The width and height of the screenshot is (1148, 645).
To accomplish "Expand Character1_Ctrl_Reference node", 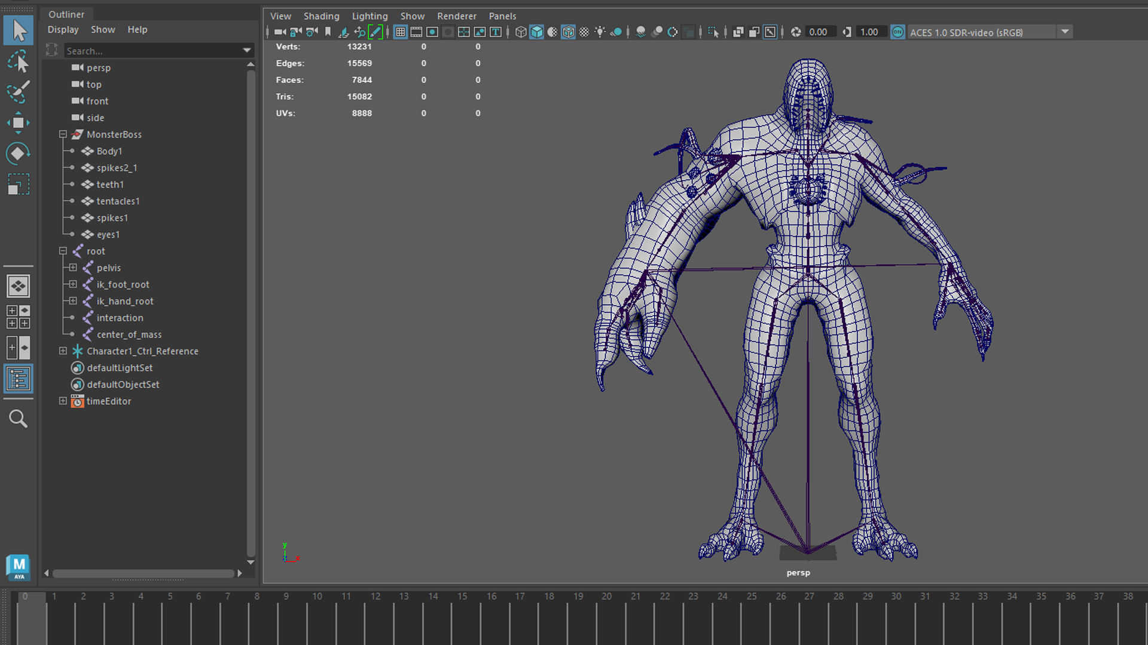I will pos(63,351).
